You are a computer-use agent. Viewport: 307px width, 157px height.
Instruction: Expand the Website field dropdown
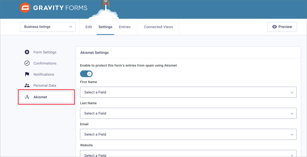pos(188,153)
